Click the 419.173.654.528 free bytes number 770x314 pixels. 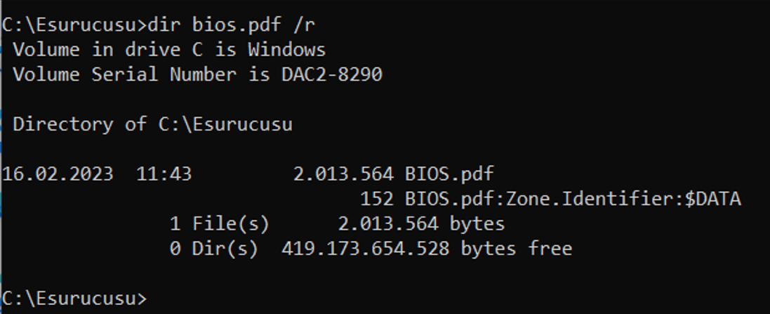(x=366, y=249)
